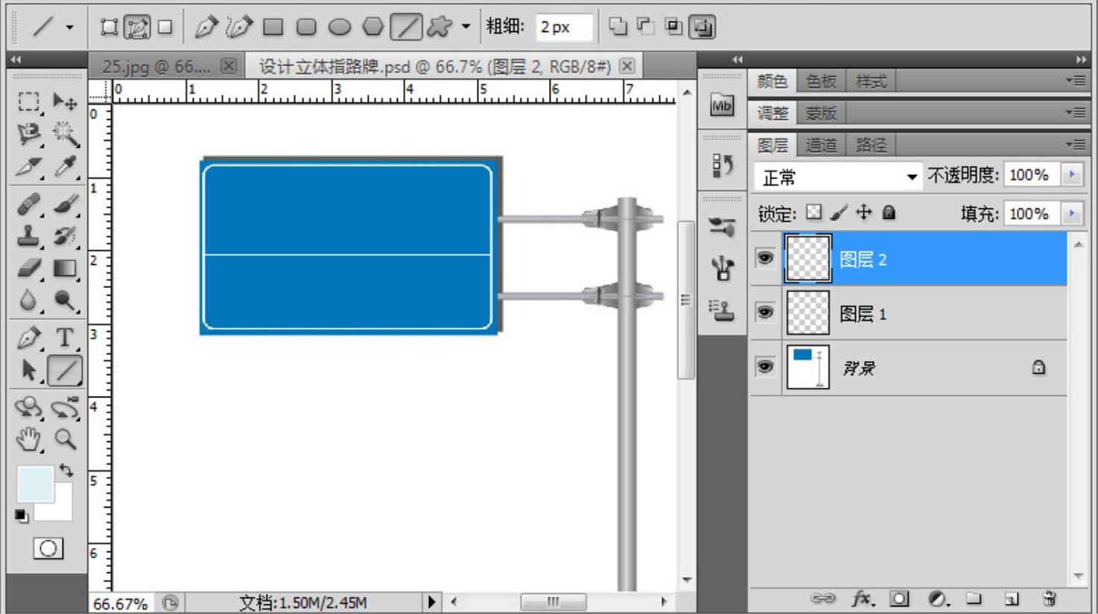1098x614 pixels.
Task: Switch to the 25.jpg document tab
Action: click(156, 67)
